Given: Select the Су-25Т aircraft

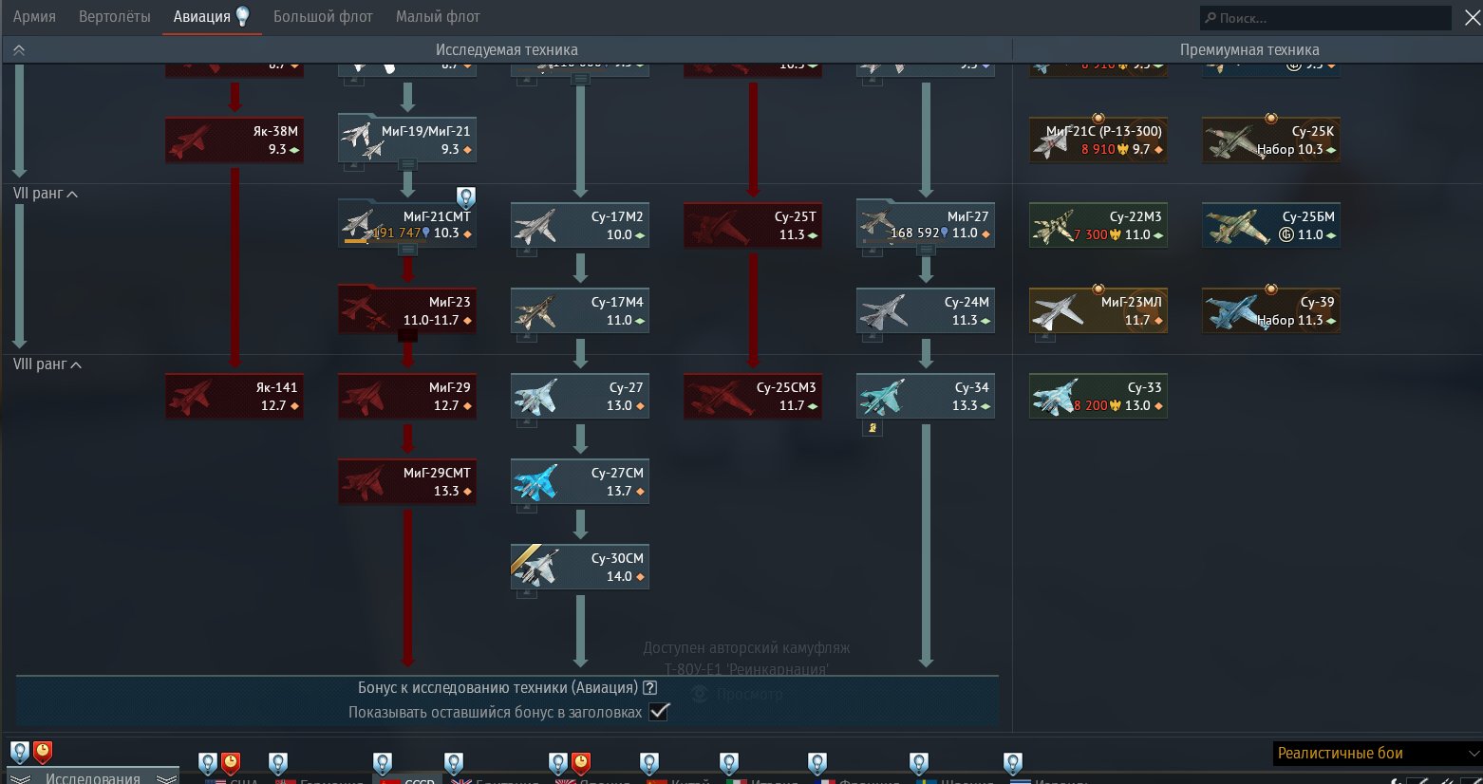Looking at the screenshot, I should coord(753,225).
